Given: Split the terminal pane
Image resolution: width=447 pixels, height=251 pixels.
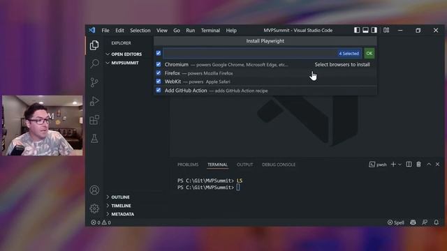Looking at the screenshot, I should coord(409,165).
